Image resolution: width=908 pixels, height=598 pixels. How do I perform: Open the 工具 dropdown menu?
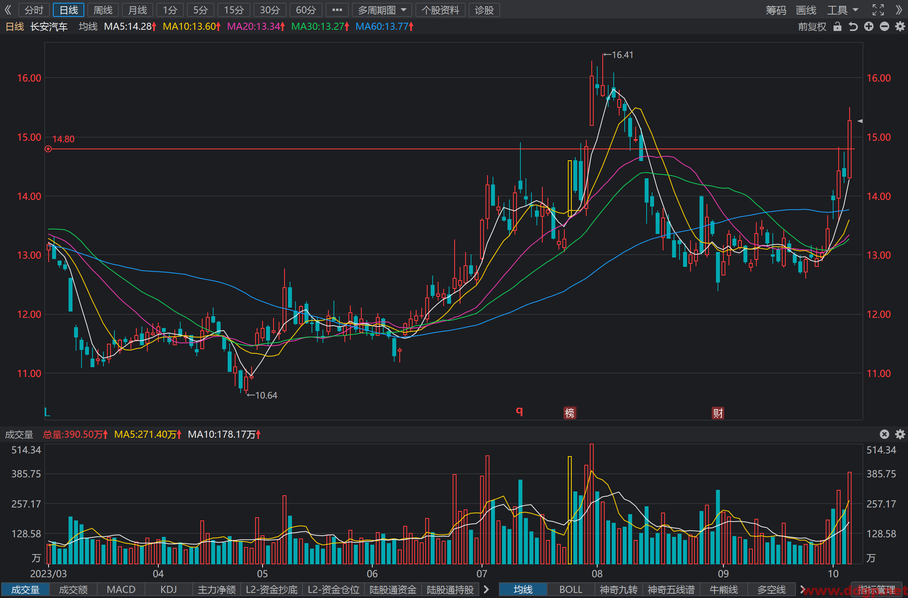[x=843, y=10]
